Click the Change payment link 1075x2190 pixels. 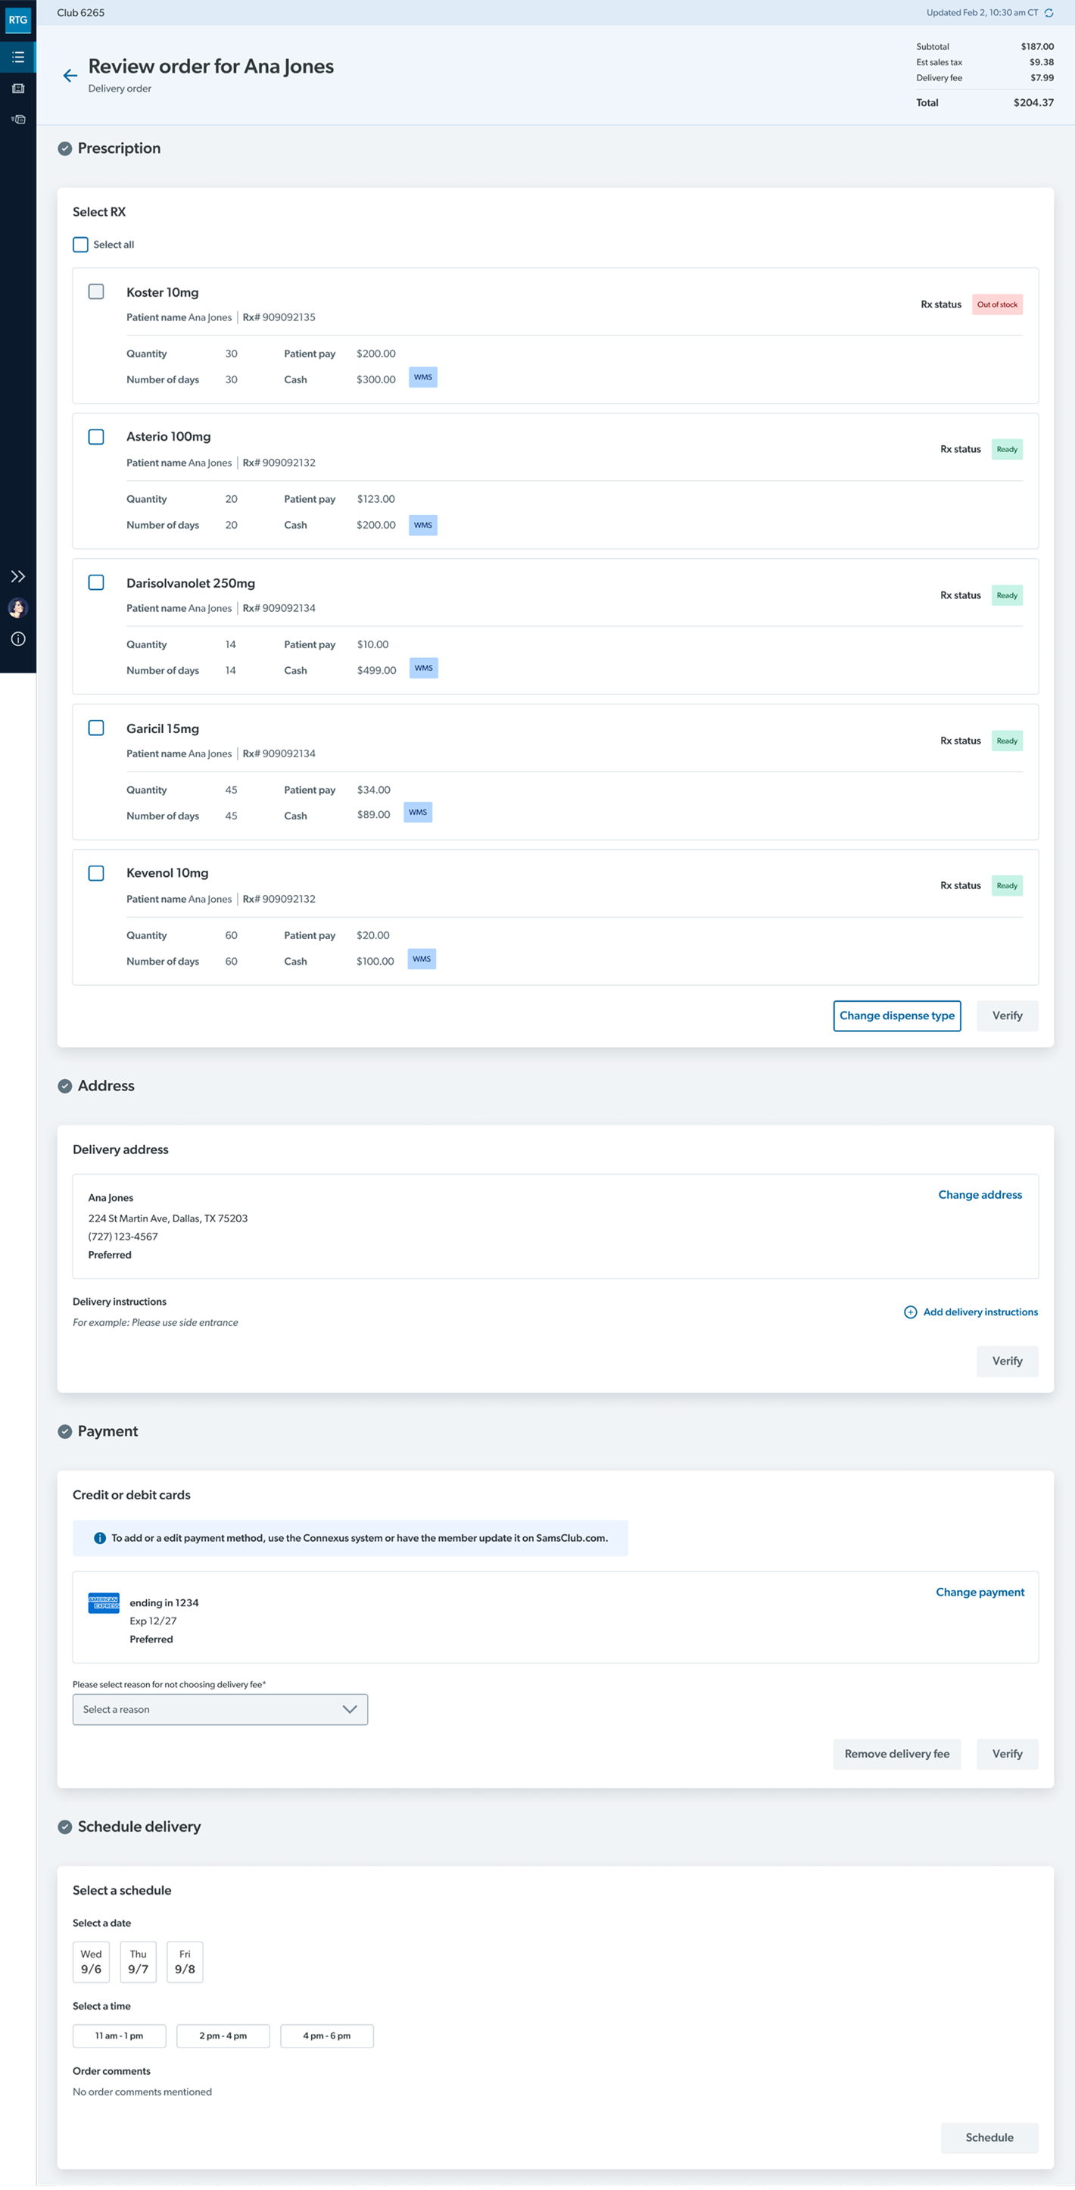pos(980,1593)
